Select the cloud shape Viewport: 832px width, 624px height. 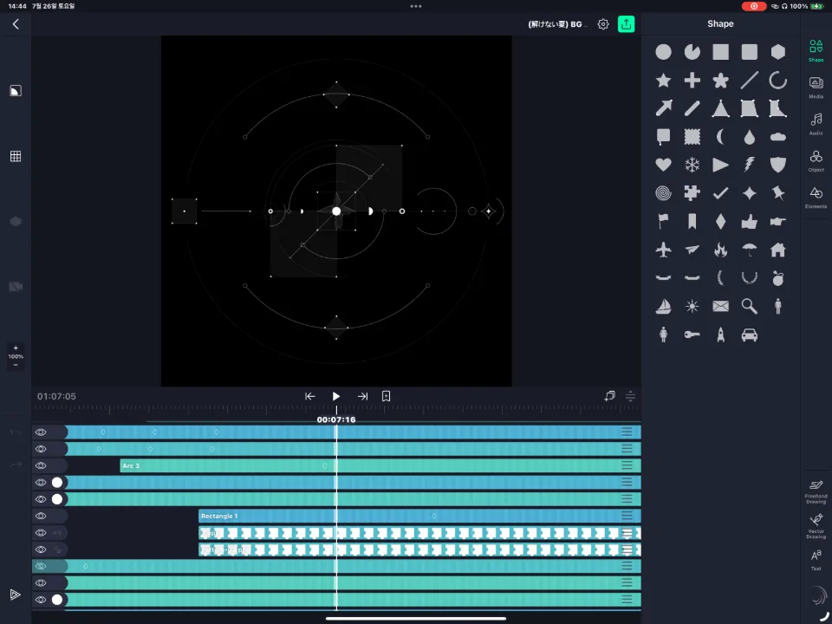point(778,137)
